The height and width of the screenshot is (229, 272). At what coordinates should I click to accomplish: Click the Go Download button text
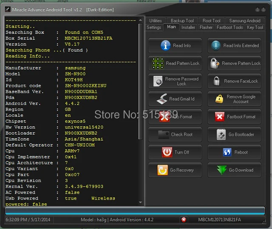tap(241, 170)
